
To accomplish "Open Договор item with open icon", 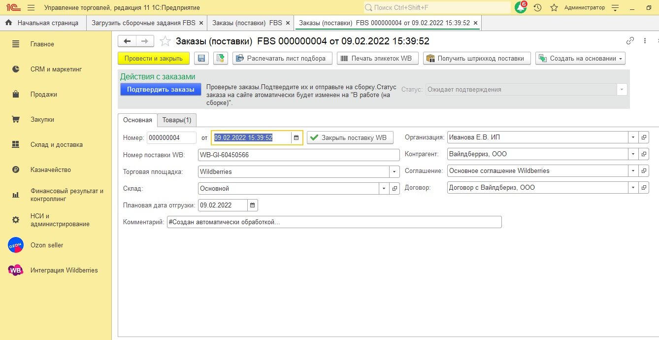I will coord(644,188).
